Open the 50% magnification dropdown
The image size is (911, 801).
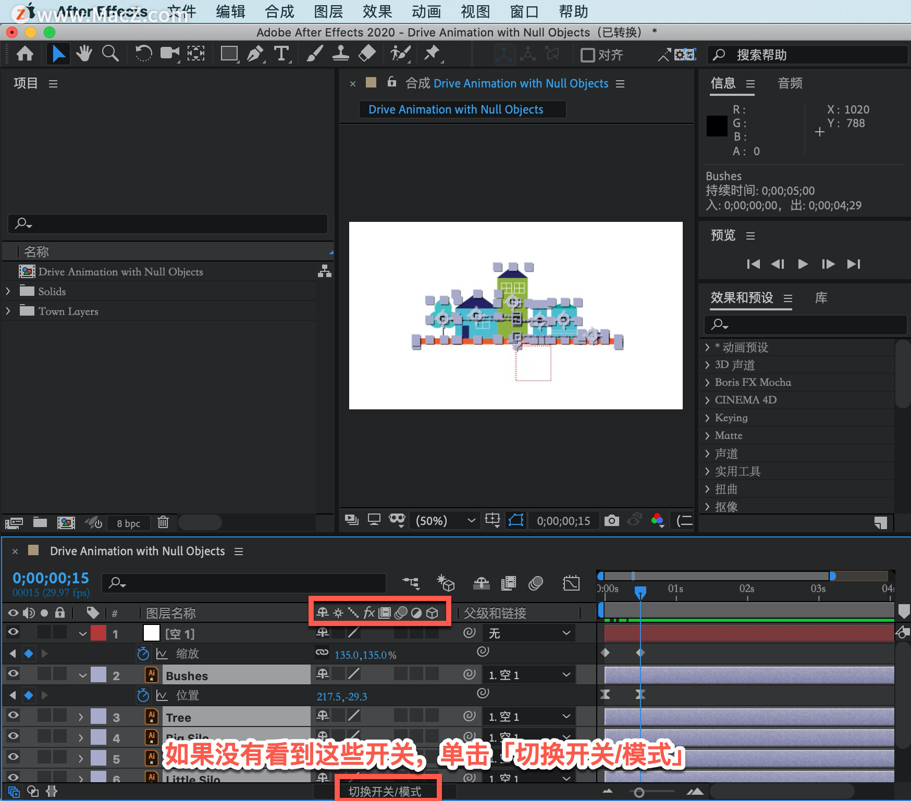pyautogui.click(x=445, y=521)
